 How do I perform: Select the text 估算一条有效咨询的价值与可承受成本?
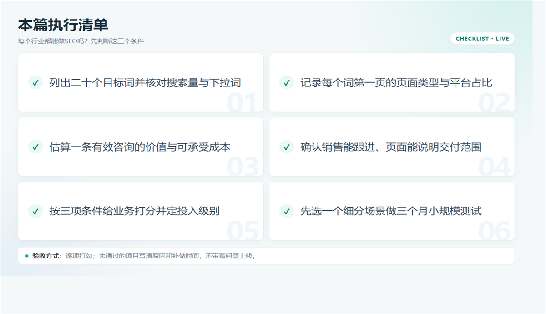pyautogui.click(x=140, y=147)
